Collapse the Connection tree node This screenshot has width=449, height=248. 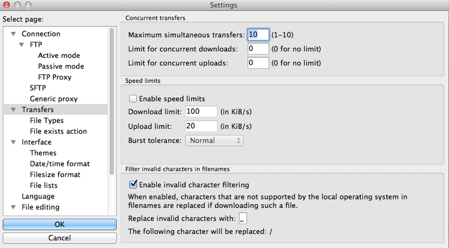(13, 33)
